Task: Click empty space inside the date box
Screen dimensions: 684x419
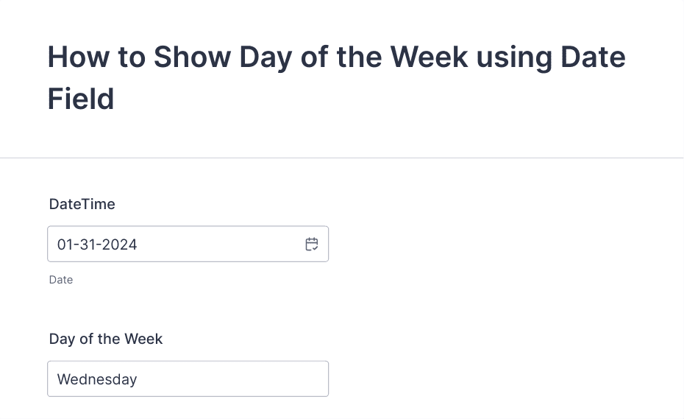Action: [218, 244]
